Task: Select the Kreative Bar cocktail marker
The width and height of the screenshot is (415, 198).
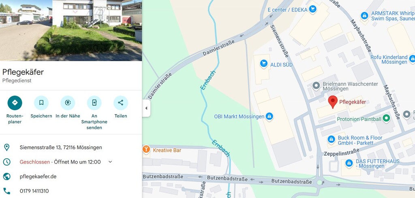Action: click(146, 149)
